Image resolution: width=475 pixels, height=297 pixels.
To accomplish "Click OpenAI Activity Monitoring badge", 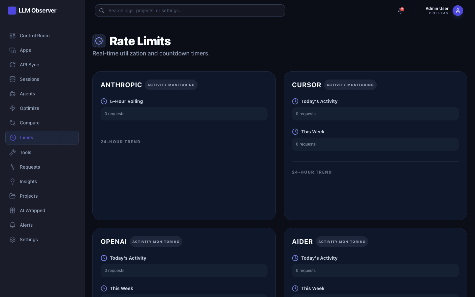I will (156, 242).
